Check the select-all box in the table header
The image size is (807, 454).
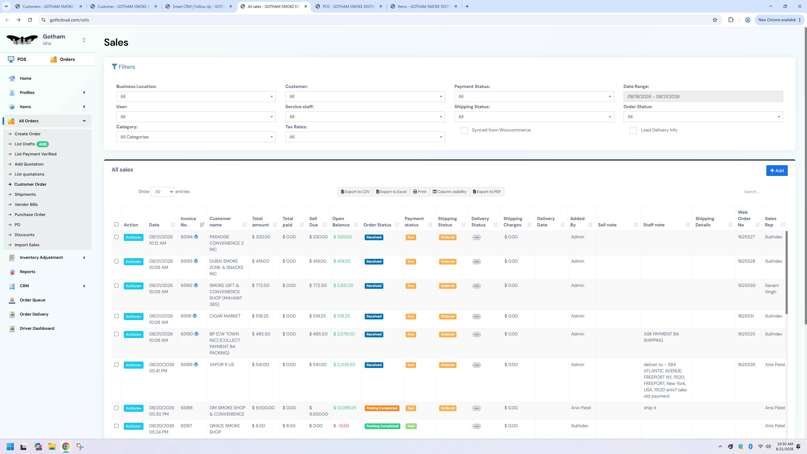coord(116,224)
